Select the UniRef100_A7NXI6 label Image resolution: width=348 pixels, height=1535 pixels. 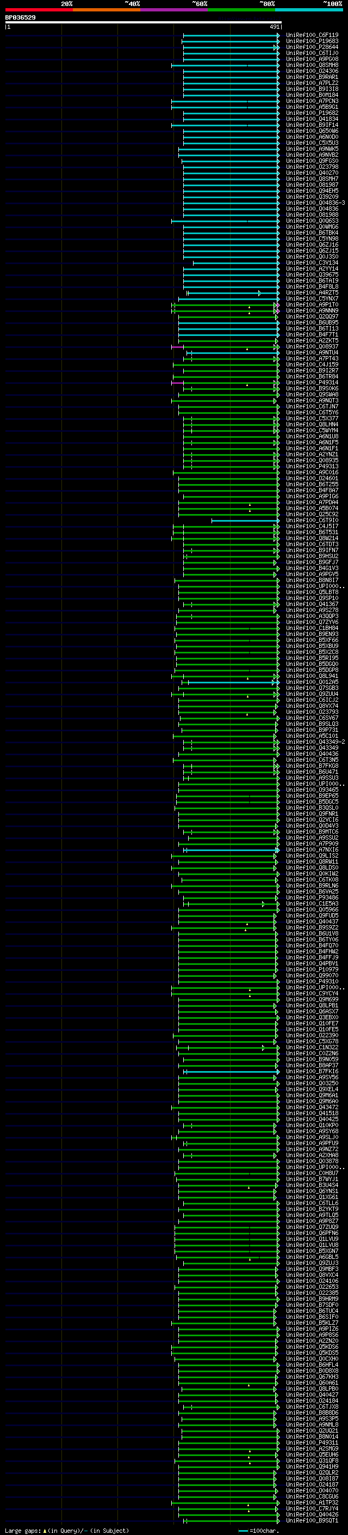pos(312,851)
